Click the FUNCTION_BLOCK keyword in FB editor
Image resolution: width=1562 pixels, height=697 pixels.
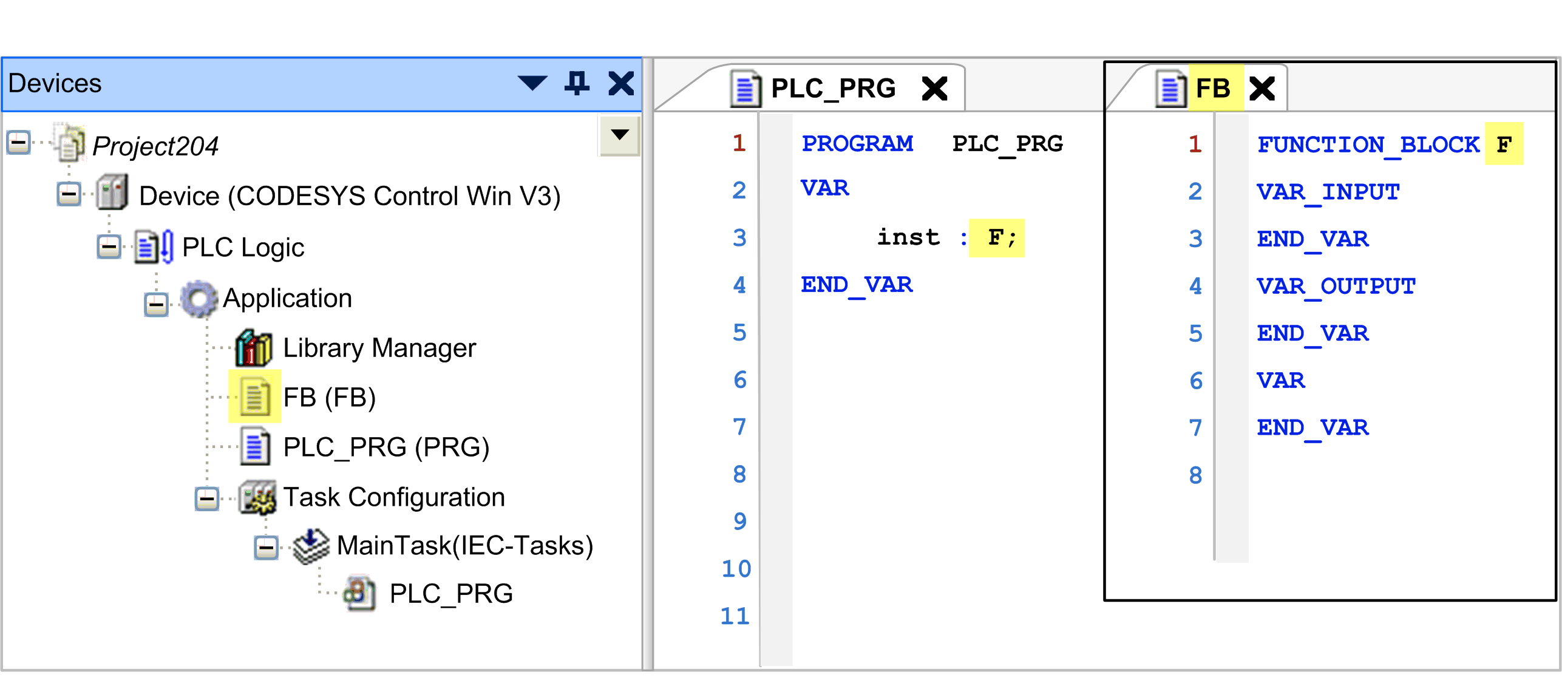1368,146
